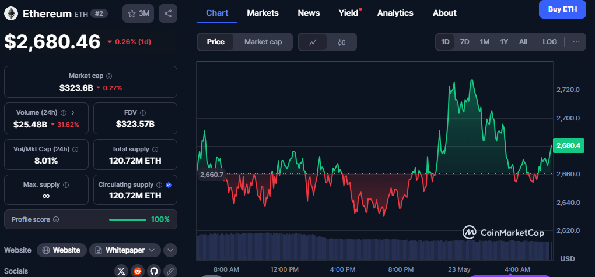595x277 pixels.
Task: Show Market cap info tooltip icon
Action: (x=109, y=76)
